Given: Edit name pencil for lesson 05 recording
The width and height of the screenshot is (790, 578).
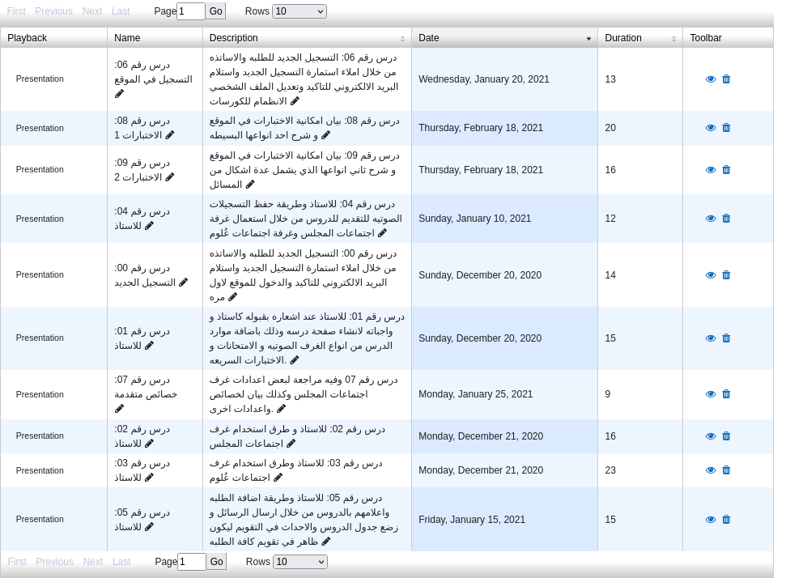Looking at the screenshot, I should 149,527.
